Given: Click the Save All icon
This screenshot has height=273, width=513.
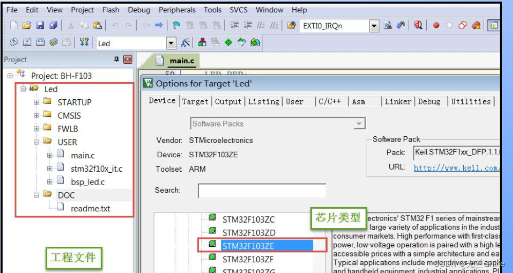Looking at the screenshot, I should pos(53,25).
